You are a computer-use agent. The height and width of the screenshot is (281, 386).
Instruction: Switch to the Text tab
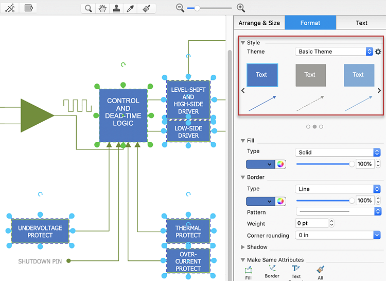361,23
